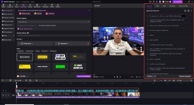Switch to the Texto para Fala tab
The width and height of the screenshot is (194, 105).
pyautogui.click(x=184, y=6)
